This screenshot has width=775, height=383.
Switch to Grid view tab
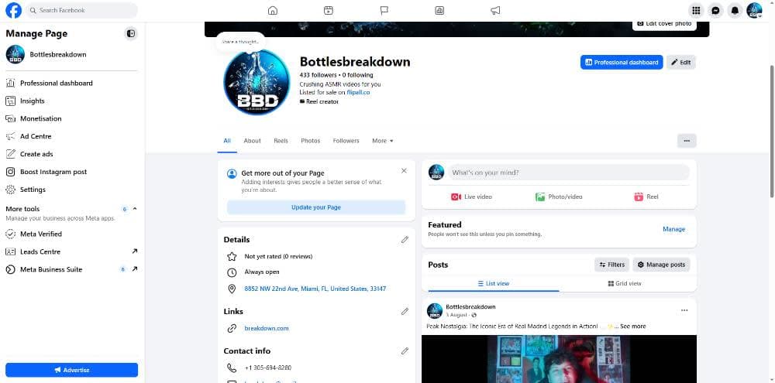pos(624,284)
